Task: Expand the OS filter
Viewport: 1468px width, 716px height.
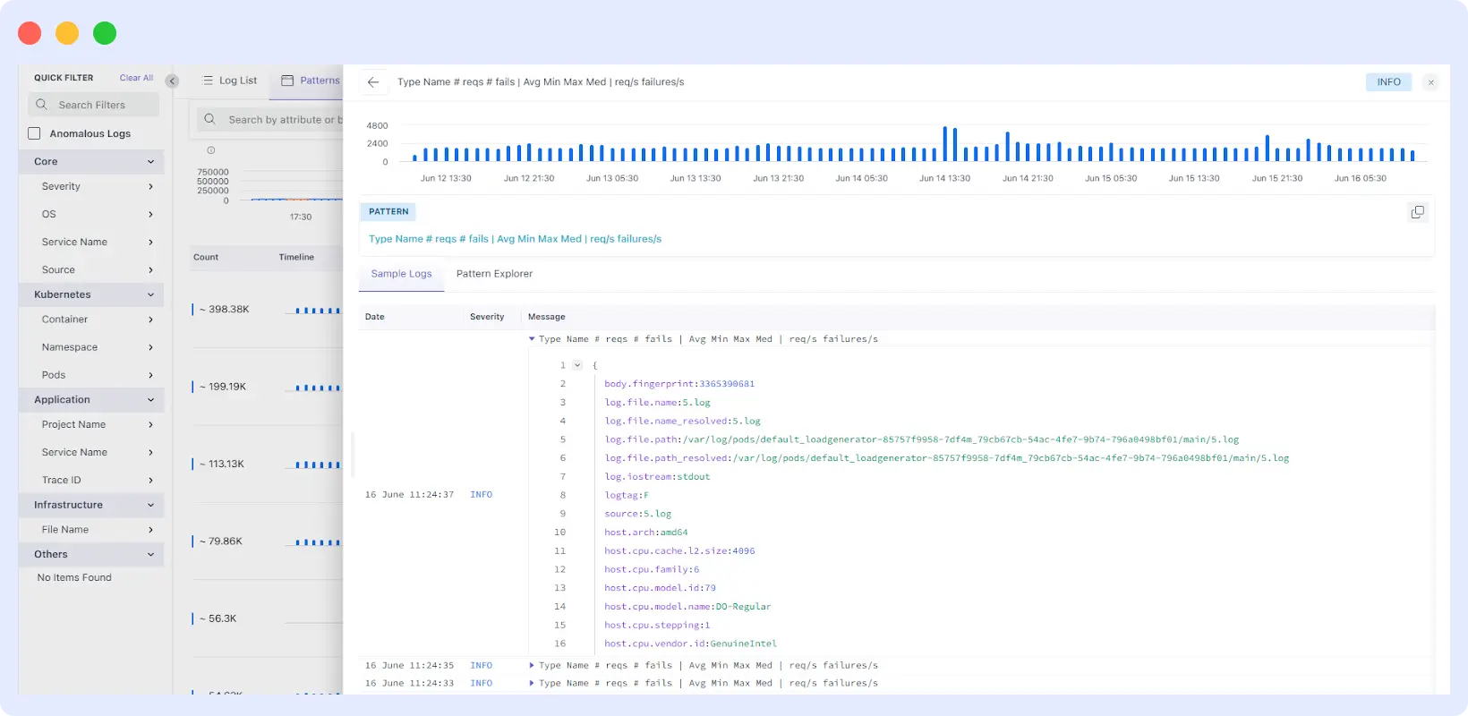Action: click(150, 215)
